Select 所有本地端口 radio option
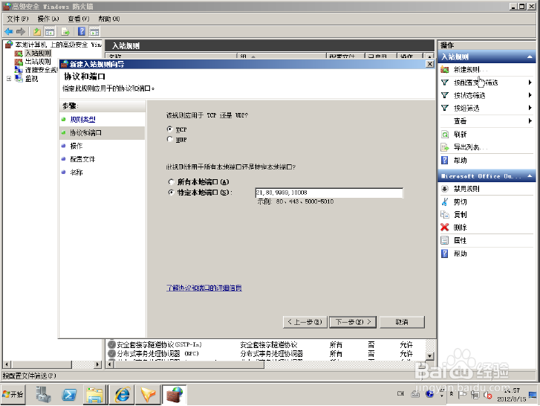The width and height of the screenshot is (540, 406). pyautogui.click(x=171, y=181)
